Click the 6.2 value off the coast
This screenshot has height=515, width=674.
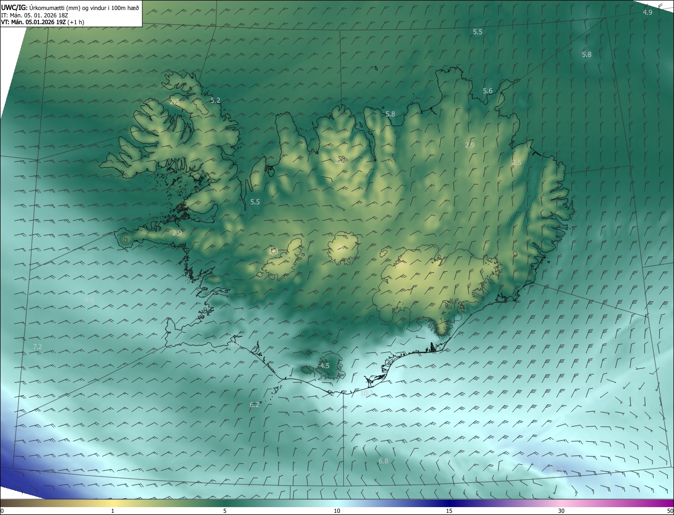point(254,404)
